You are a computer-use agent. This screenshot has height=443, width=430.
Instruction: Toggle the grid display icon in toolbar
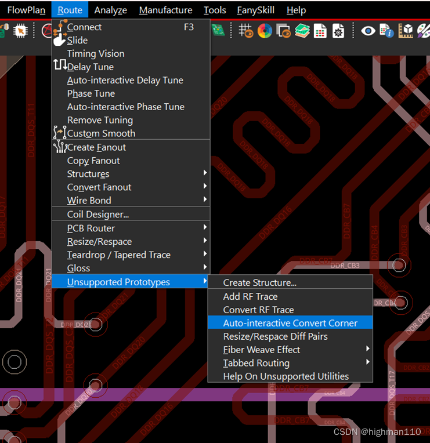[246, 31]
